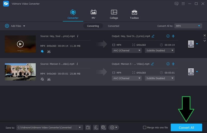Expand the Convert All to MP4 dropdown
This screenshot has width=207, height=133.
click(188, 26)
